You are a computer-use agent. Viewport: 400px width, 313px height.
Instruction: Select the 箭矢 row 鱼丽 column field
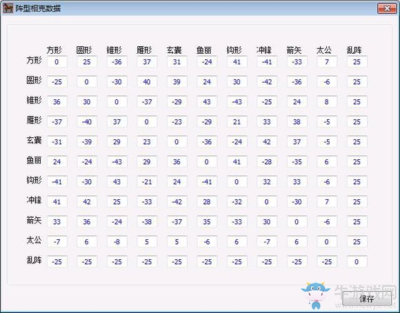(207, 221)
